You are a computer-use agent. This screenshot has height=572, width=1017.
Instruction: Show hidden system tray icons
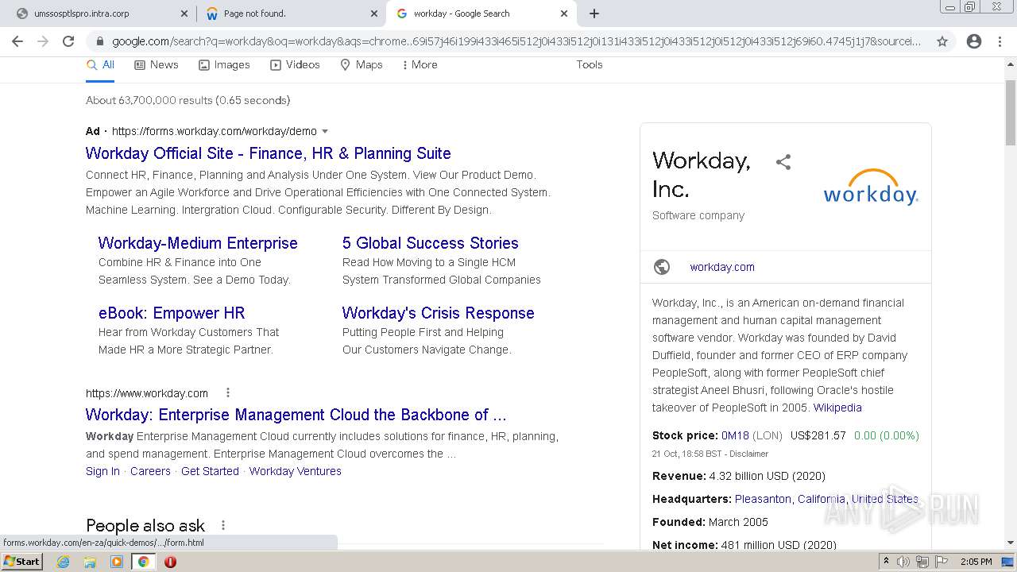click(x=886, y=562)
